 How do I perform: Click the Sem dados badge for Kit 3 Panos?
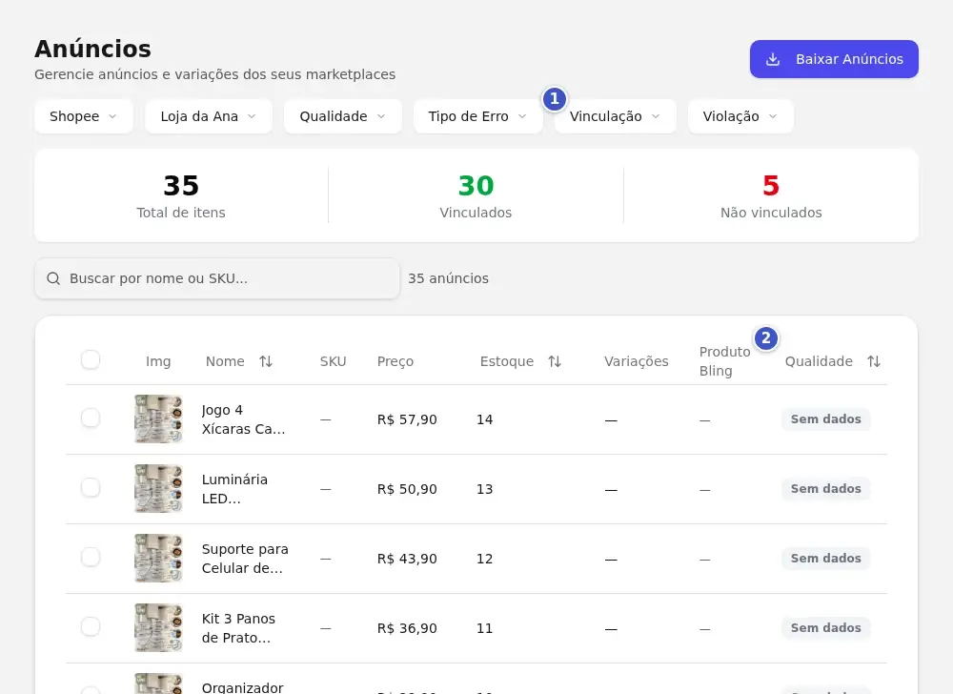tap(826, 628)
